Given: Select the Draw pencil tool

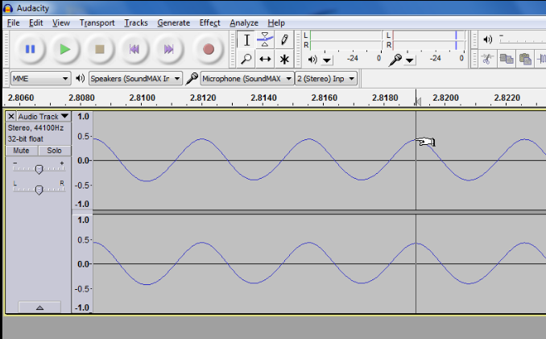Looking at the screenshot, I should pos(283,40).
